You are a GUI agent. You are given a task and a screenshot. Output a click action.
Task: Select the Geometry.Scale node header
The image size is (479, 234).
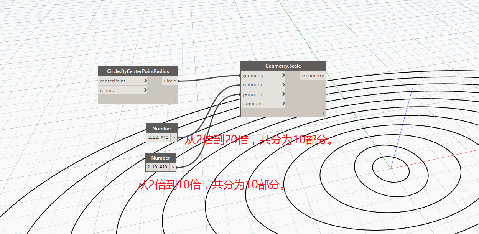pyautogui.click(x=283, y=66)
